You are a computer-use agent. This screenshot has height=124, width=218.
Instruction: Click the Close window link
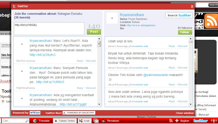(184, 113)
